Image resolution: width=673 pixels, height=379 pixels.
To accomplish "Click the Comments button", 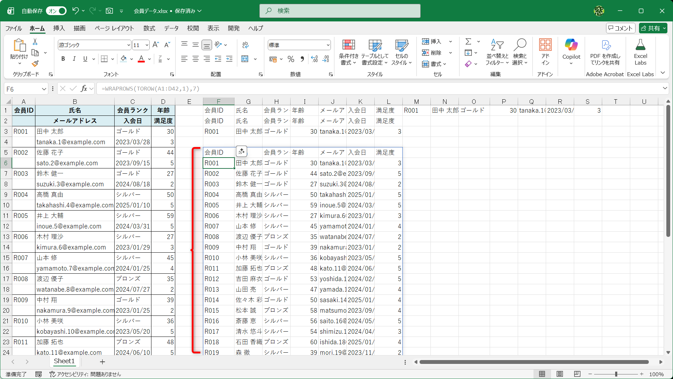I will click(620, 28).
